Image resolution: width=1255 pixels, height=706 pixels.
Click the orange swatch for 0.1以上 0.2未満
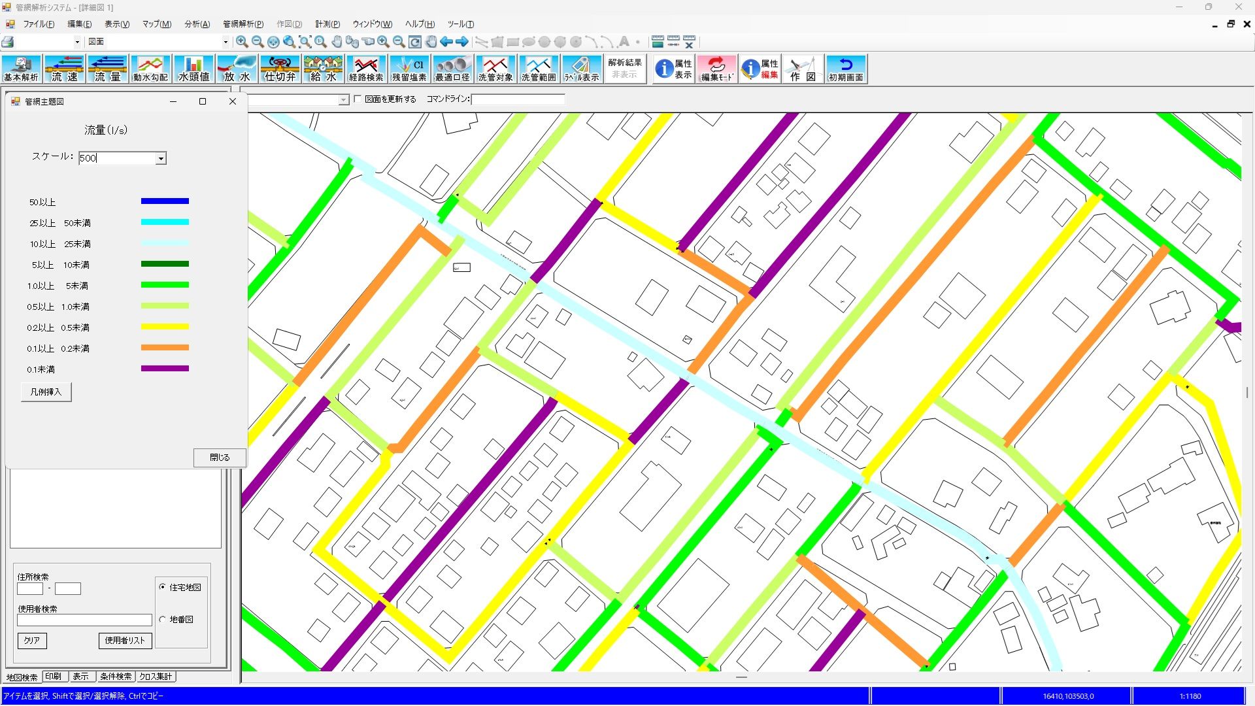click(x=165, y=348)
